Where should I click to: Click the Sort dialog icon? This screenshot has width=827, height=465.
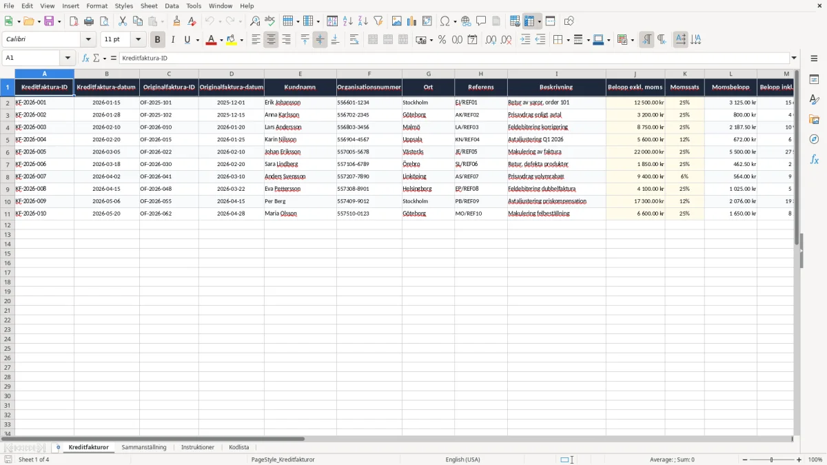click(x=332, y=21)
